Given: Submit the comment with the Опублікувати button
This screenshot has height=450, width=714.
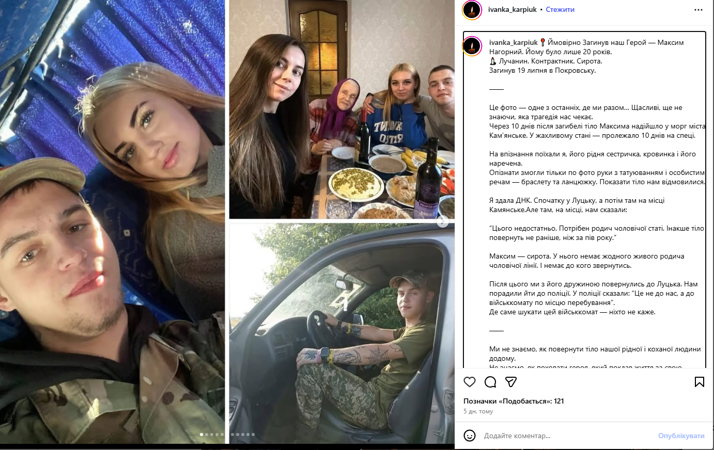Looking at the screenshot, I should click(681, 436).
